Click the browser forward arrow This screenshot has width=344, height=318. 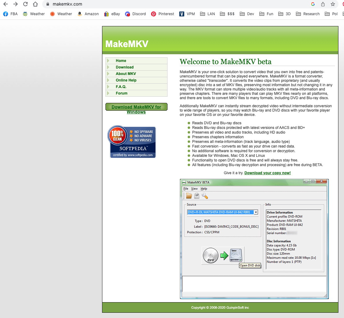tap(16, 4)
